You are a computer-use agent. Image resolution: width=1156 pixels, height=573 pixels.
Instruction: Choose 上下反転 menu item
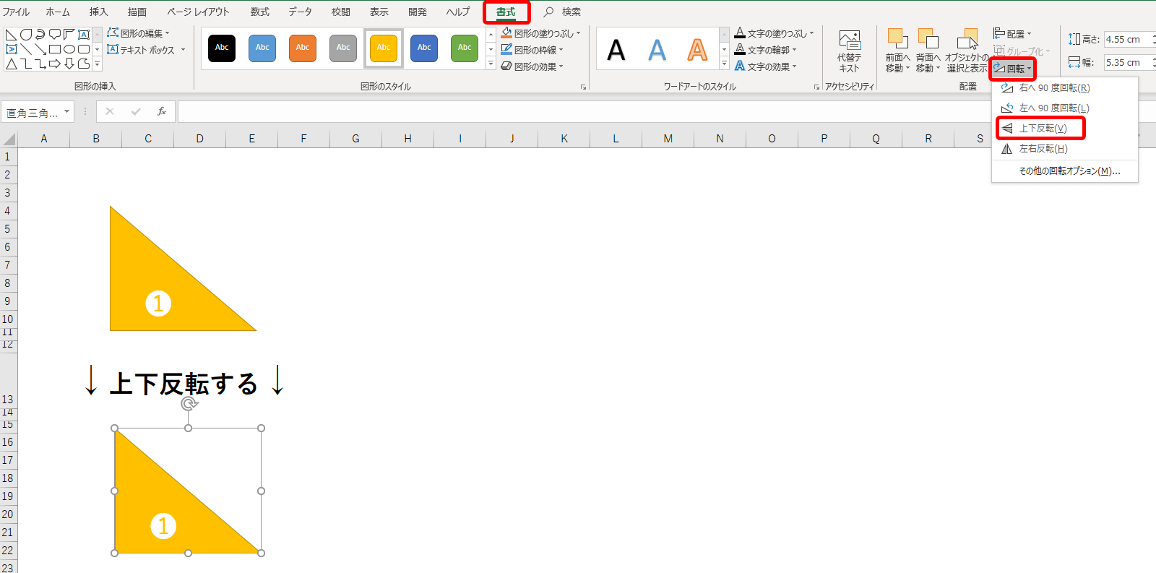point(1064,128)
